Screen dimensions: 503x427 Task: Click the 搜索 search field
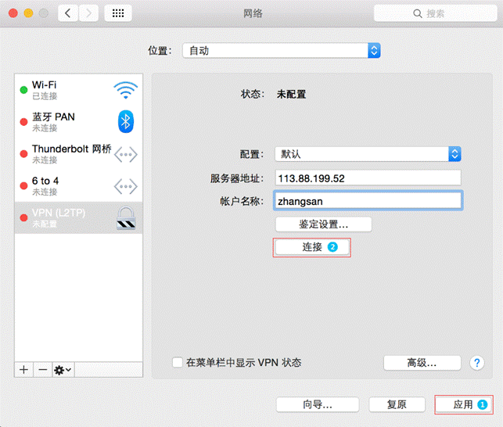click(x=435, y=13)
